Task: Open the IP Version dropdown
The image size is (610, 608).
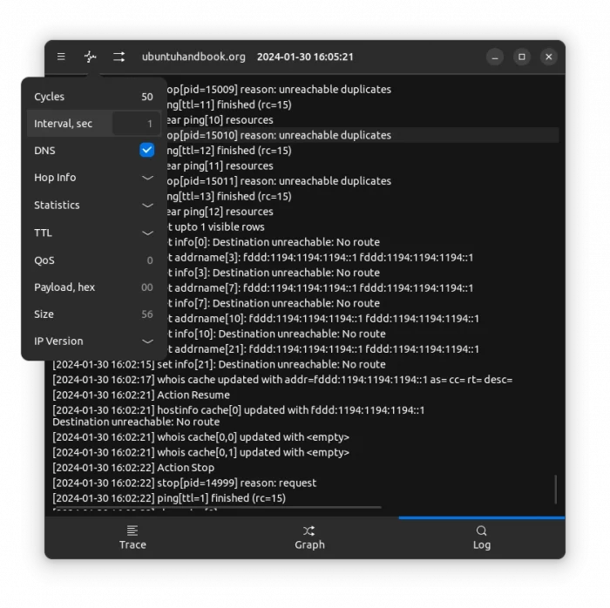Action: tap(147, 341)
